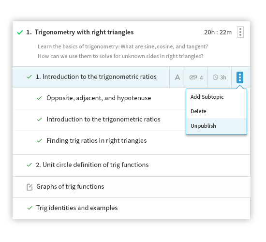
Task: Toggle checkmark on Unit circle definition row
Action: [x=30, y=165]
